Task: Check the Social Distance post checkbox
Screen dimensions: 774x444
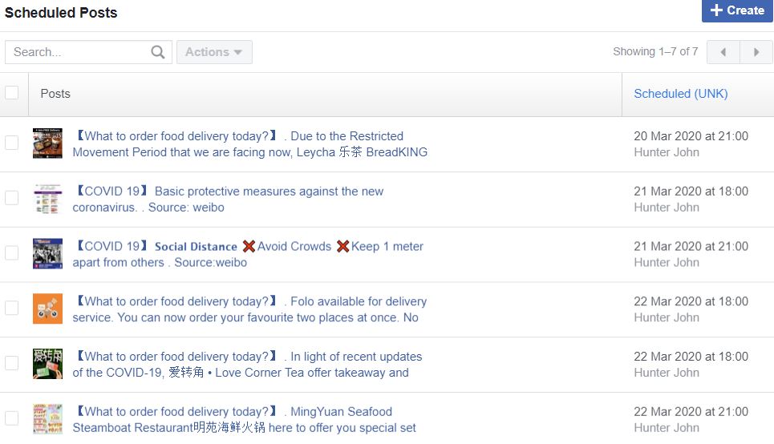Action: tap(12, 252)
